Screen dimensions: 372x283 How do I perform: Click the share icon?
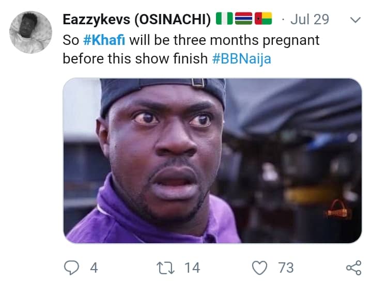[353, 267]
